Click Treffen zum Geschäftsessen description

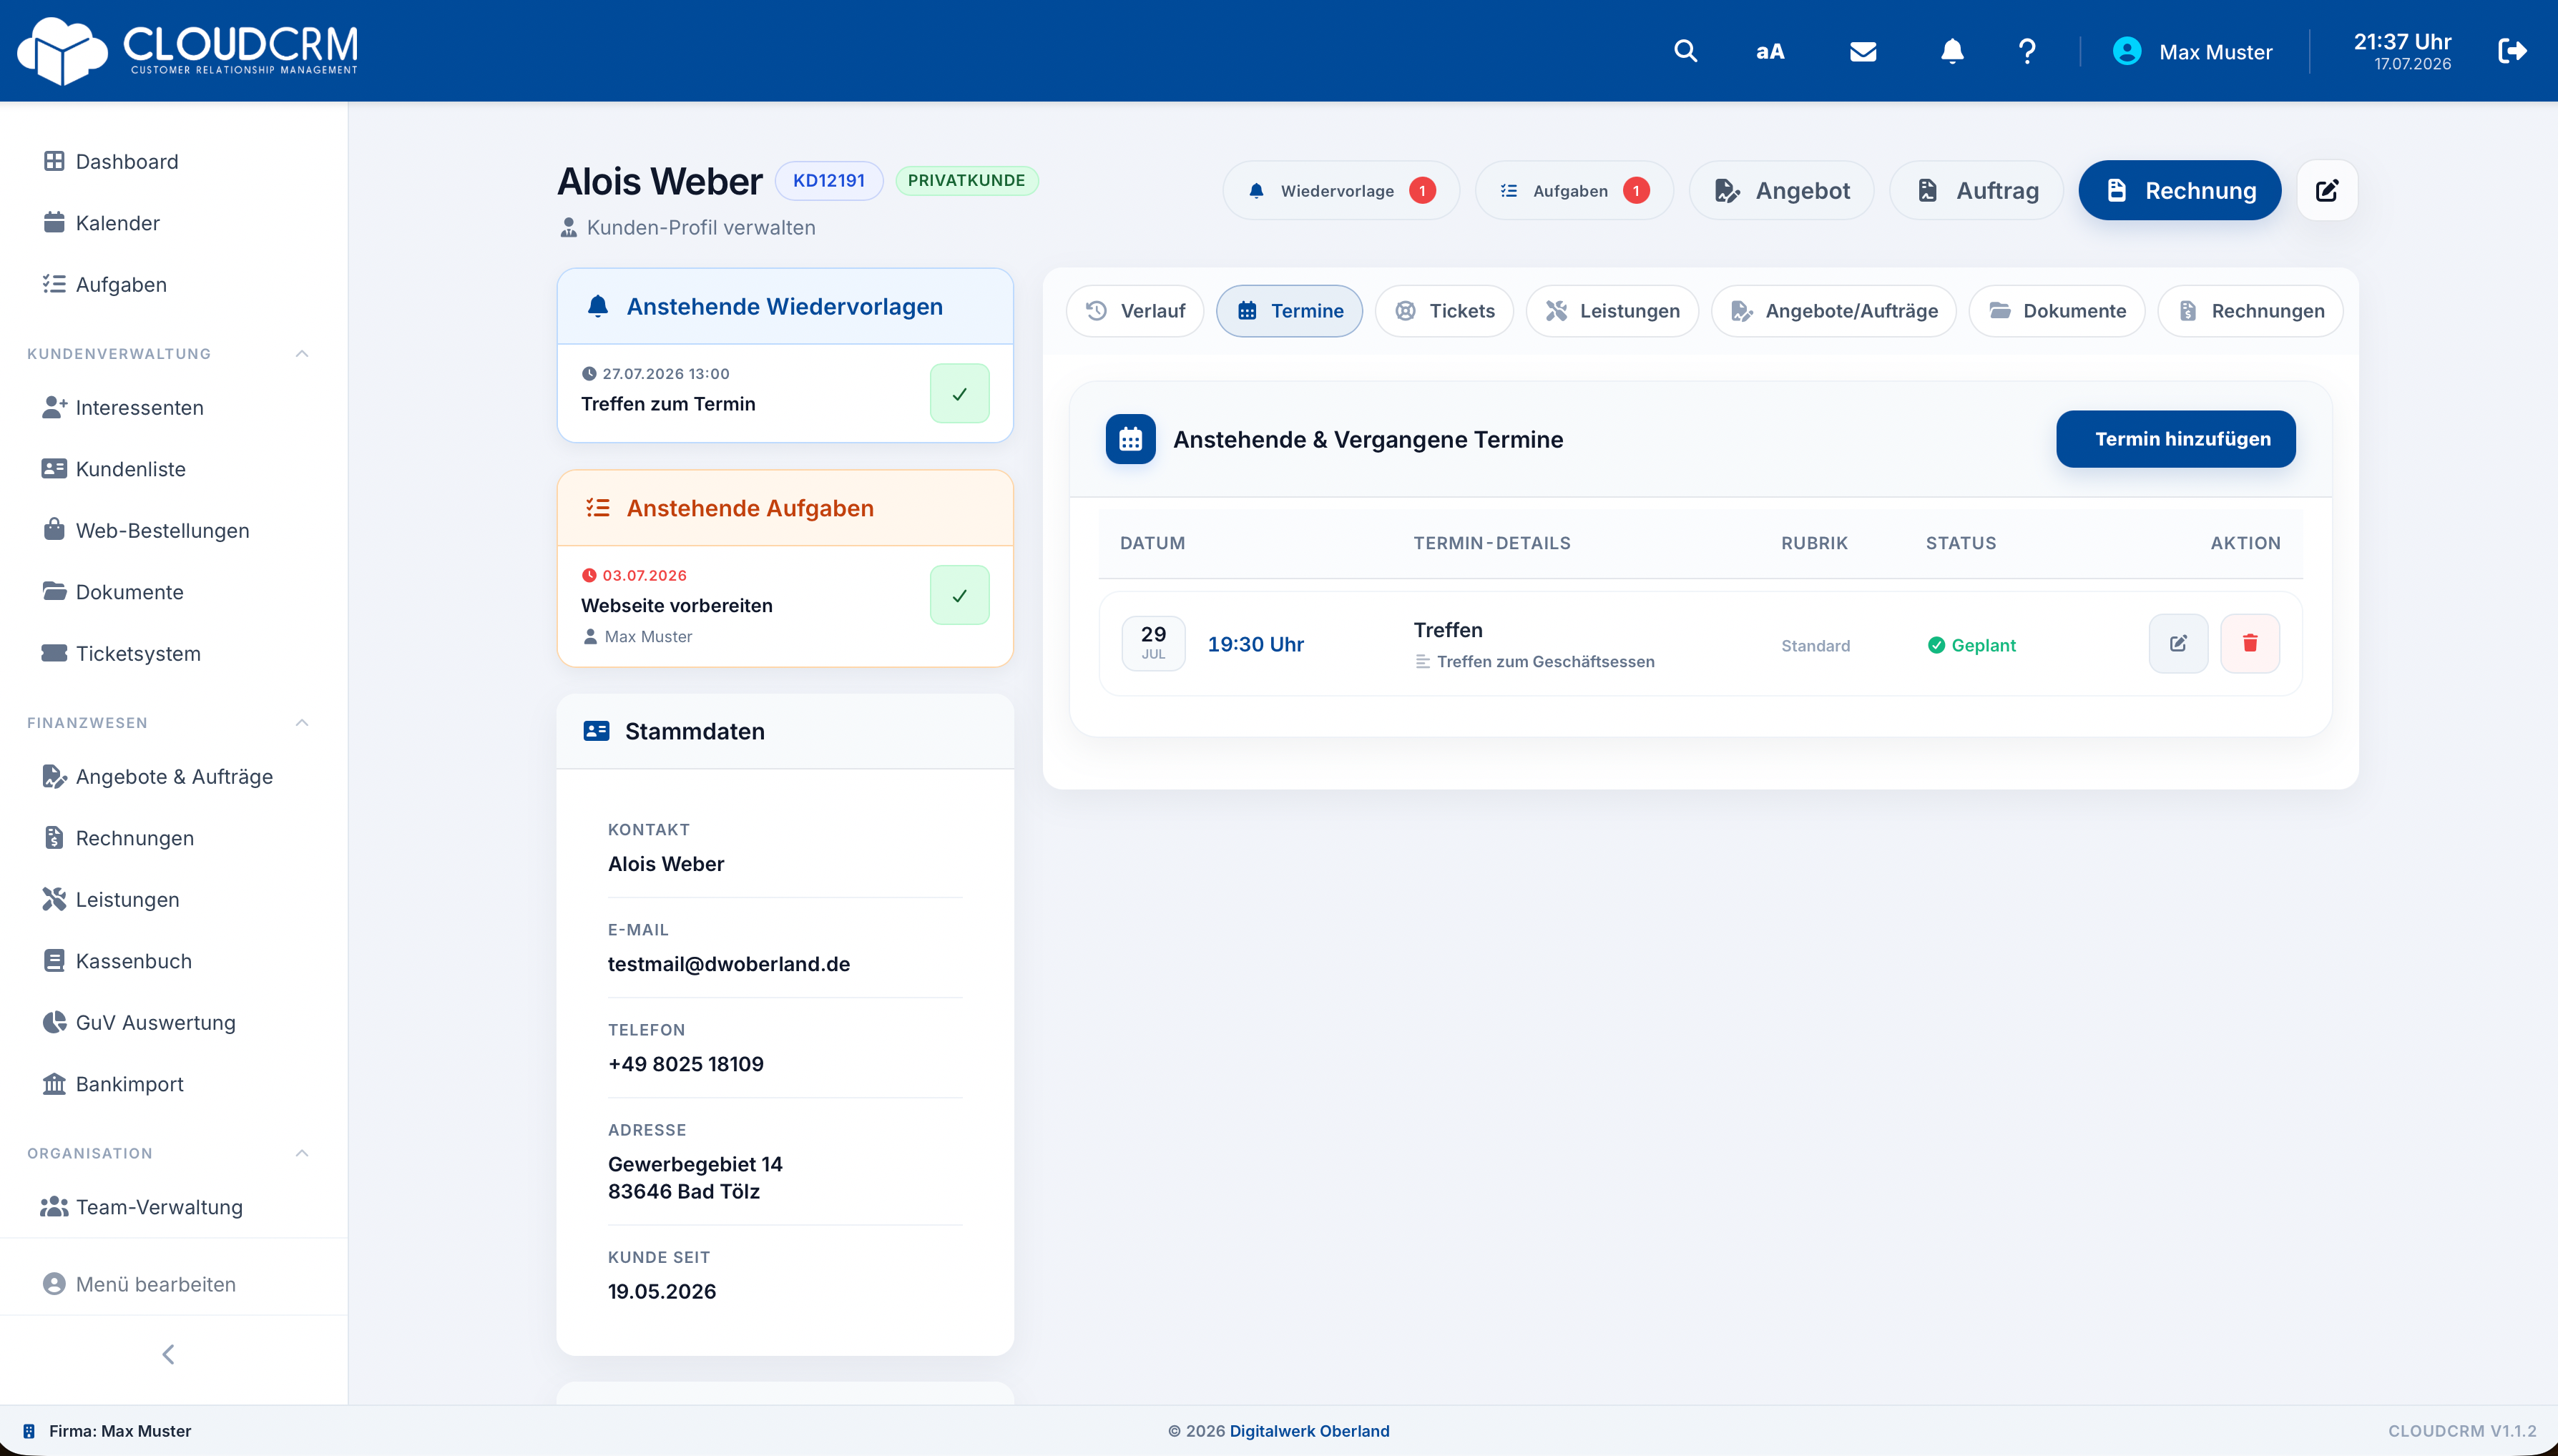[1545, 661]
